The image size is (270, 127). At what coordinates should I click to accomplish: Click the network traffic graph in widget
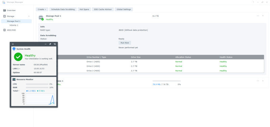coord(40,99)
